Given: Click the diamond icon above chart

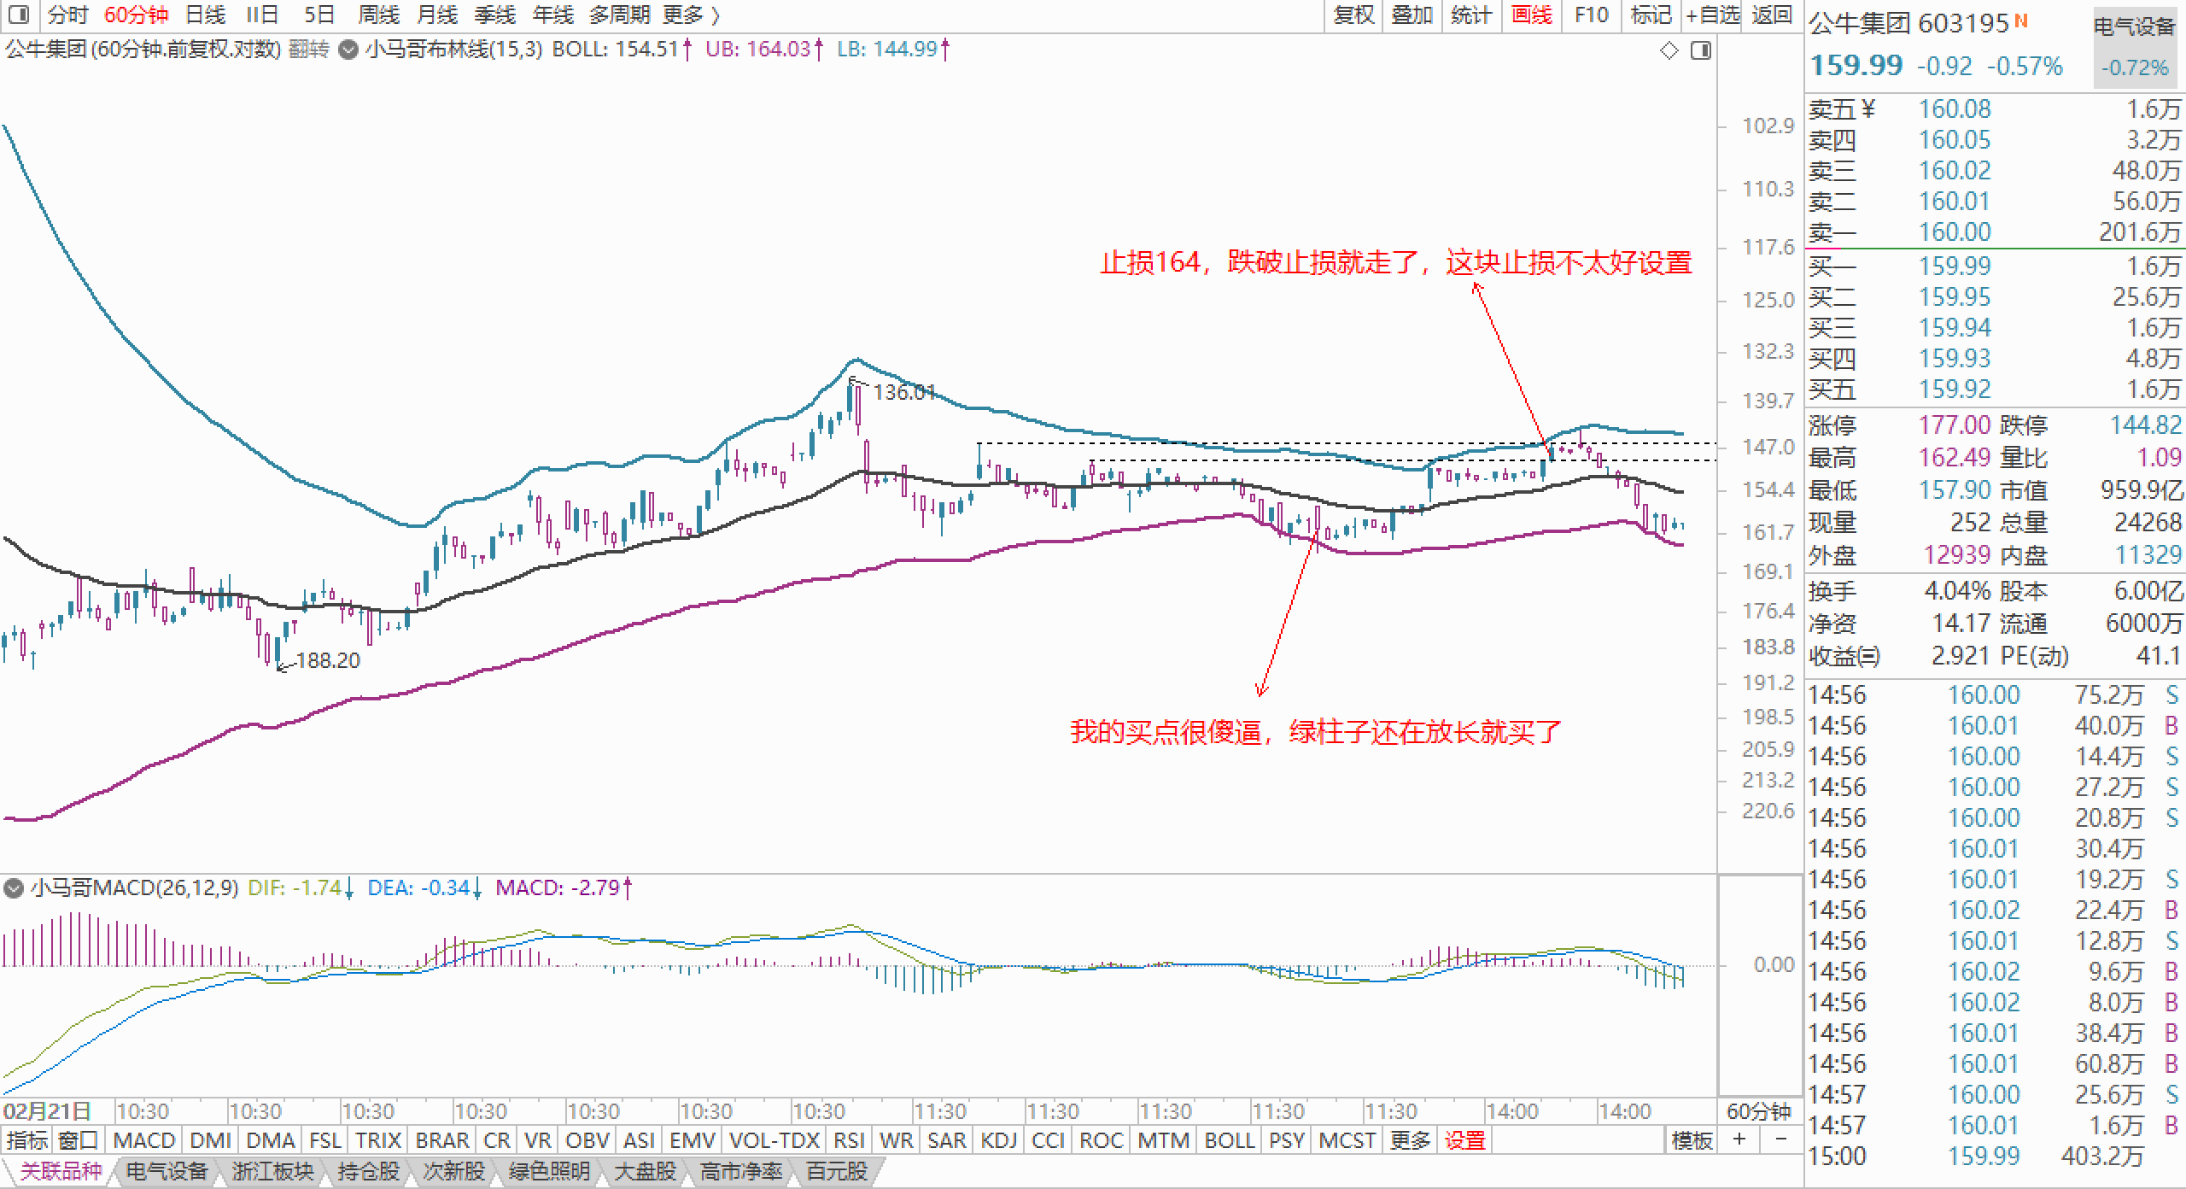Looking at the screenshot, I should (1669, 51).
